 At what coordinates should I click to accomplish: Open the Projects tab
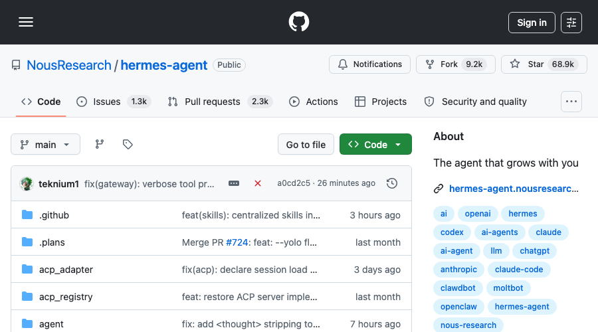point(381,102)
